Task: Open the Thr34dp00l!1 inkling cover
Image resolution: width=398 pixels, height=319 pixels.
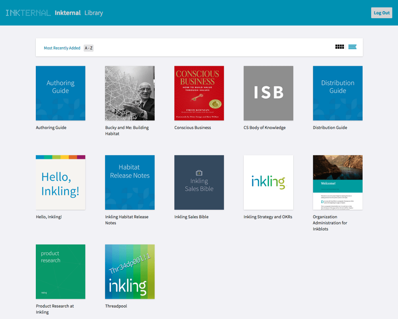Action: pos(130,272)
